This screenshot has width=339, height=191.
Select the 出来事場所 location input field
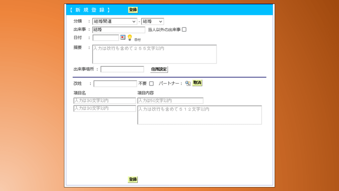(122, 69)
